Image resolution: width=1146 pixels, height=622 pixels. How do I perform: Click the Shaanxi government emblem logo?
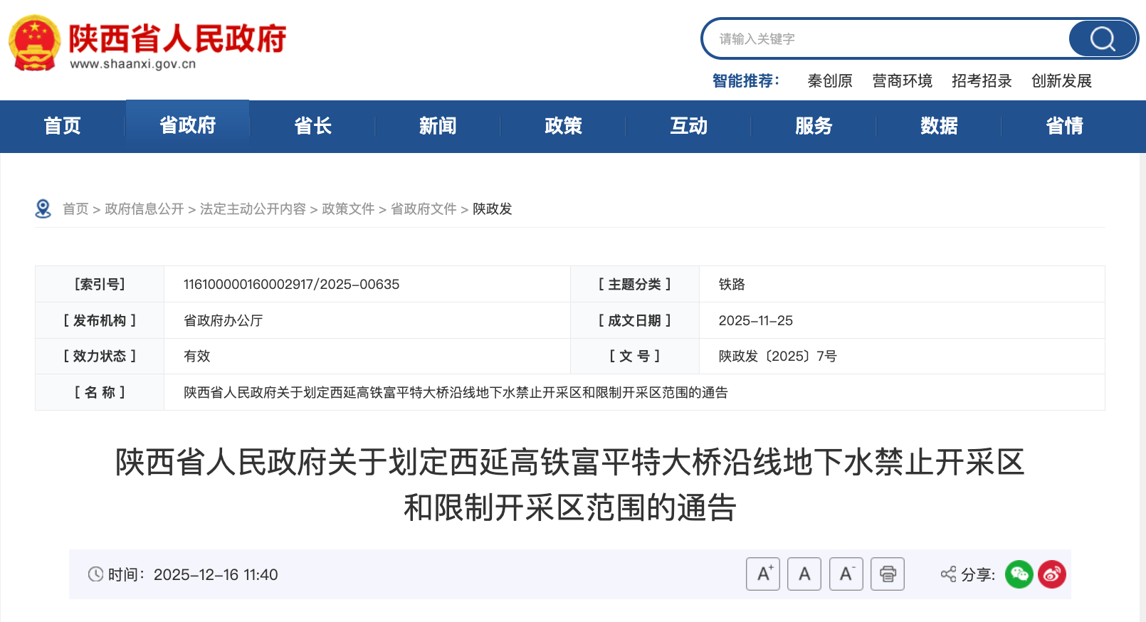(34, 43)
